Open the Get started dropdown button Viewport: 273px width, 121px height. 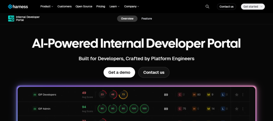pos(252,7)
